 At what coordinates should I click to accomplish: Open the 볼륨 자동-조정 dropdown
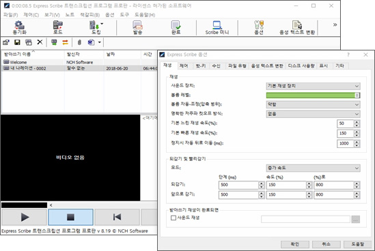[313, 104]
